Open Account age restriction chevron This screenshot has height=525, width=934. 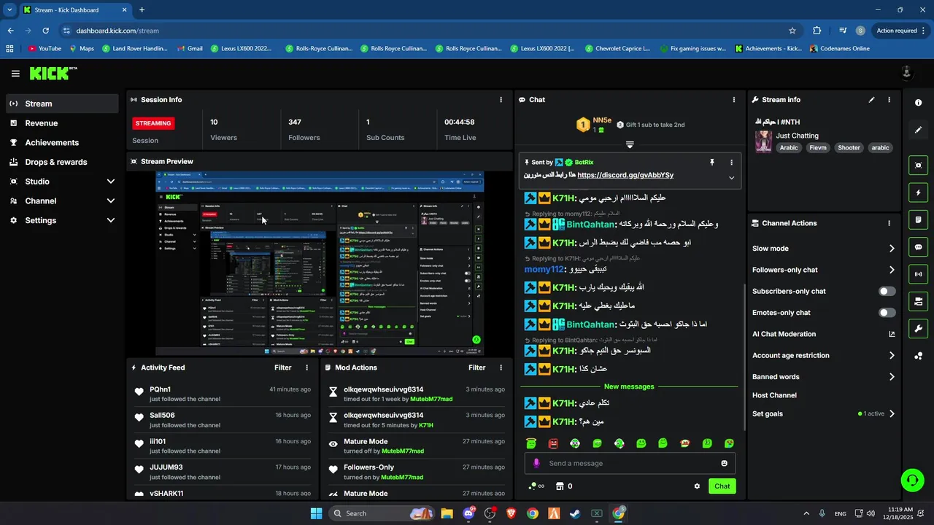tap(892, 356)
